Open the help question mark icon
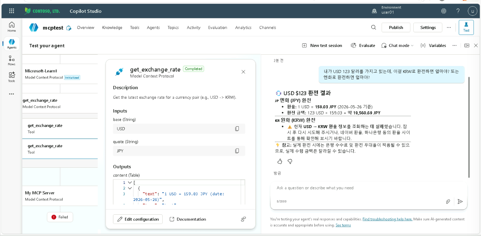The height and width of the screenshot is (236, 481). (x=458, y=11)
